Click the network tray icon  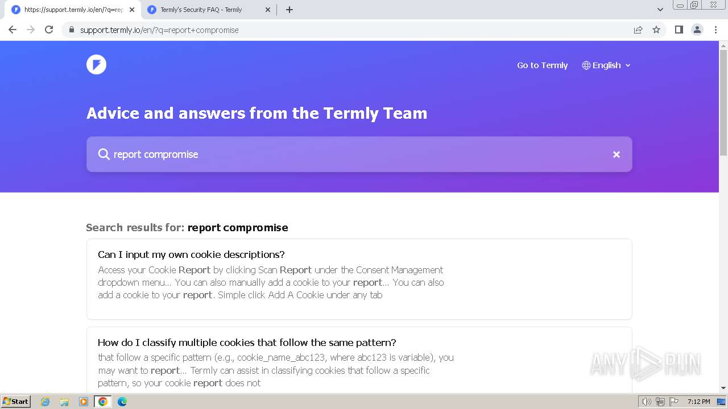coord(660,402)
